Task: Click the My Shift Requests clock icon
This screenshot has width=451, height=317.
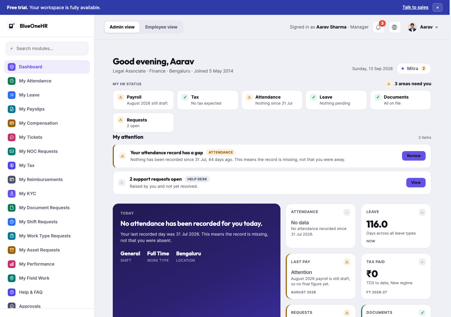Action: pos(12,222)
